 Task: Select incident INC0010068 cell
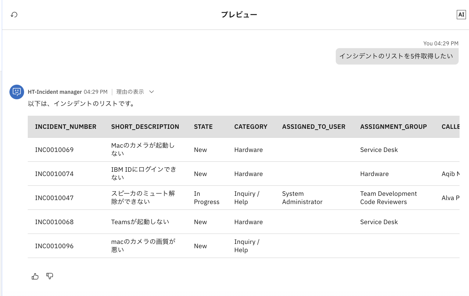pyautogui.click(x=54, y=222)
